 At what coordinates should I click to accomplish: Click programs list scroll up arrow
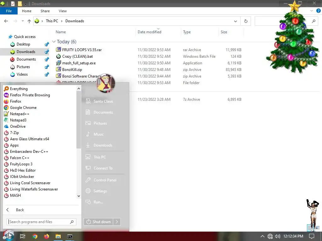click(x=79, y=88)
